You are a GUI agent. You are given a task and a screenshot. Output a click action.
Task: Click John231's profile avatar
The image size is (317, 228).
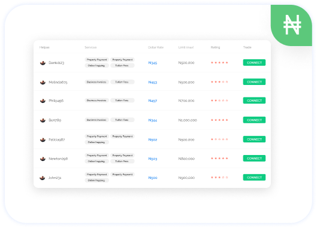[43, 178]
